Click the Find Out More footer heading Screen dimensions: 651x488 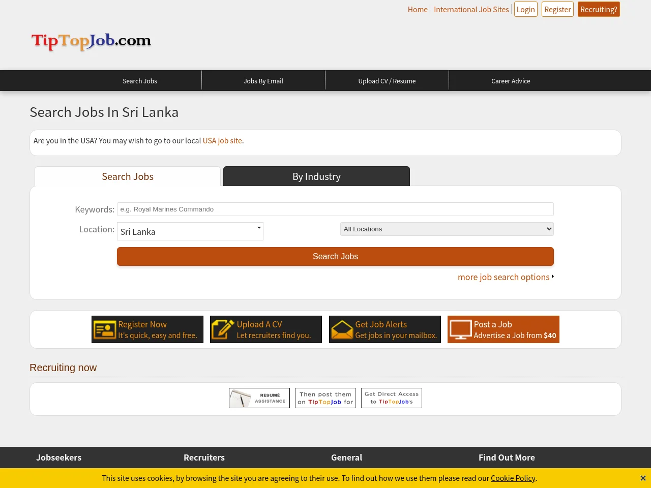507,457
